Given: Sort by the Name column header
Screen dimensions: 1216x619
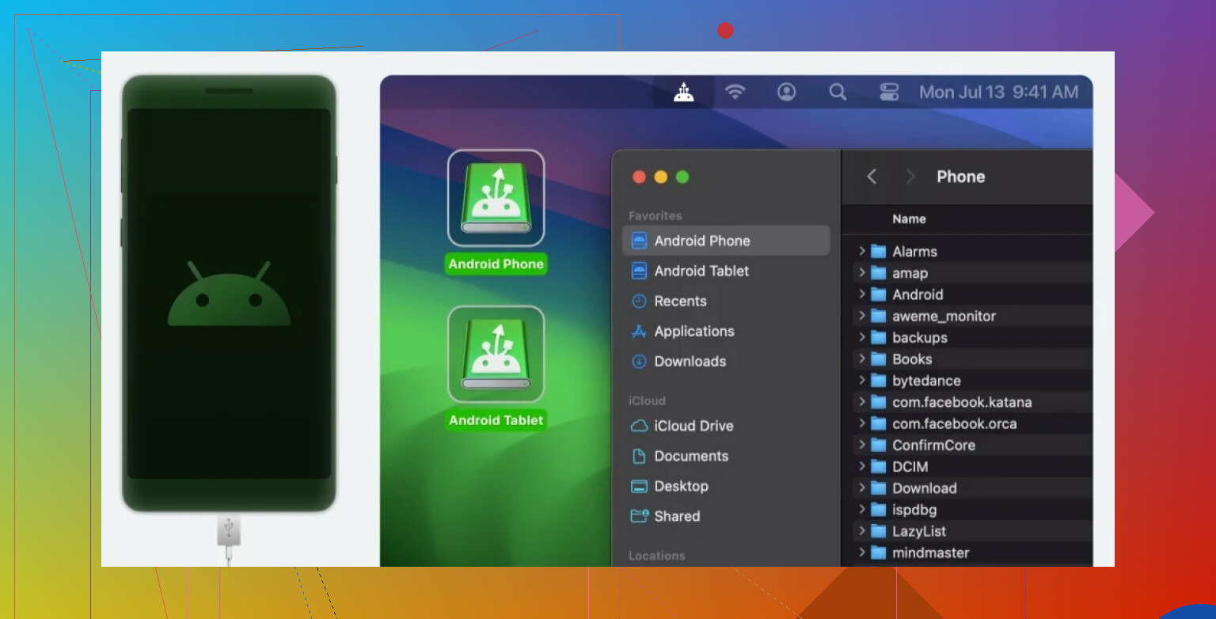Looking at the screenshot, I should 909,219.
